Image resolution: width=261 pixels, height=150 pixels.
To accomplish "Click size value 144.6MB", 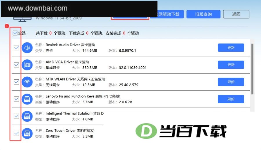I will pos(90,50).
